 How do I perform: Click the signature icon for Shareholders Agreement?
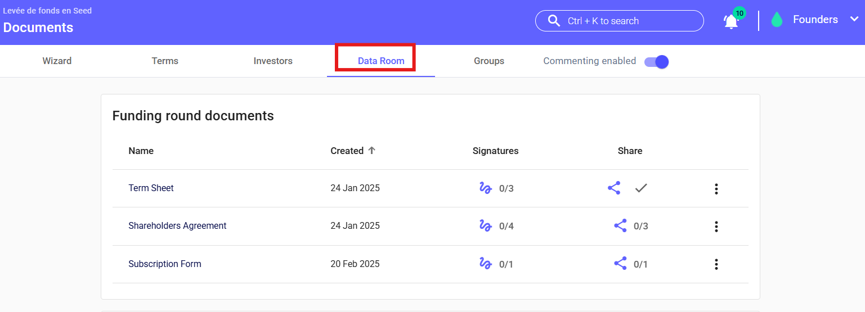[485, 226]
